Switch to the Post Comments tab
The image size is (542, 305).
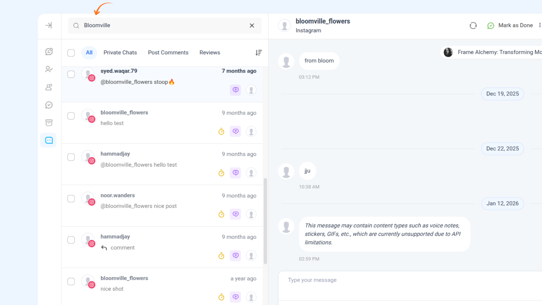tap(168, 53)
